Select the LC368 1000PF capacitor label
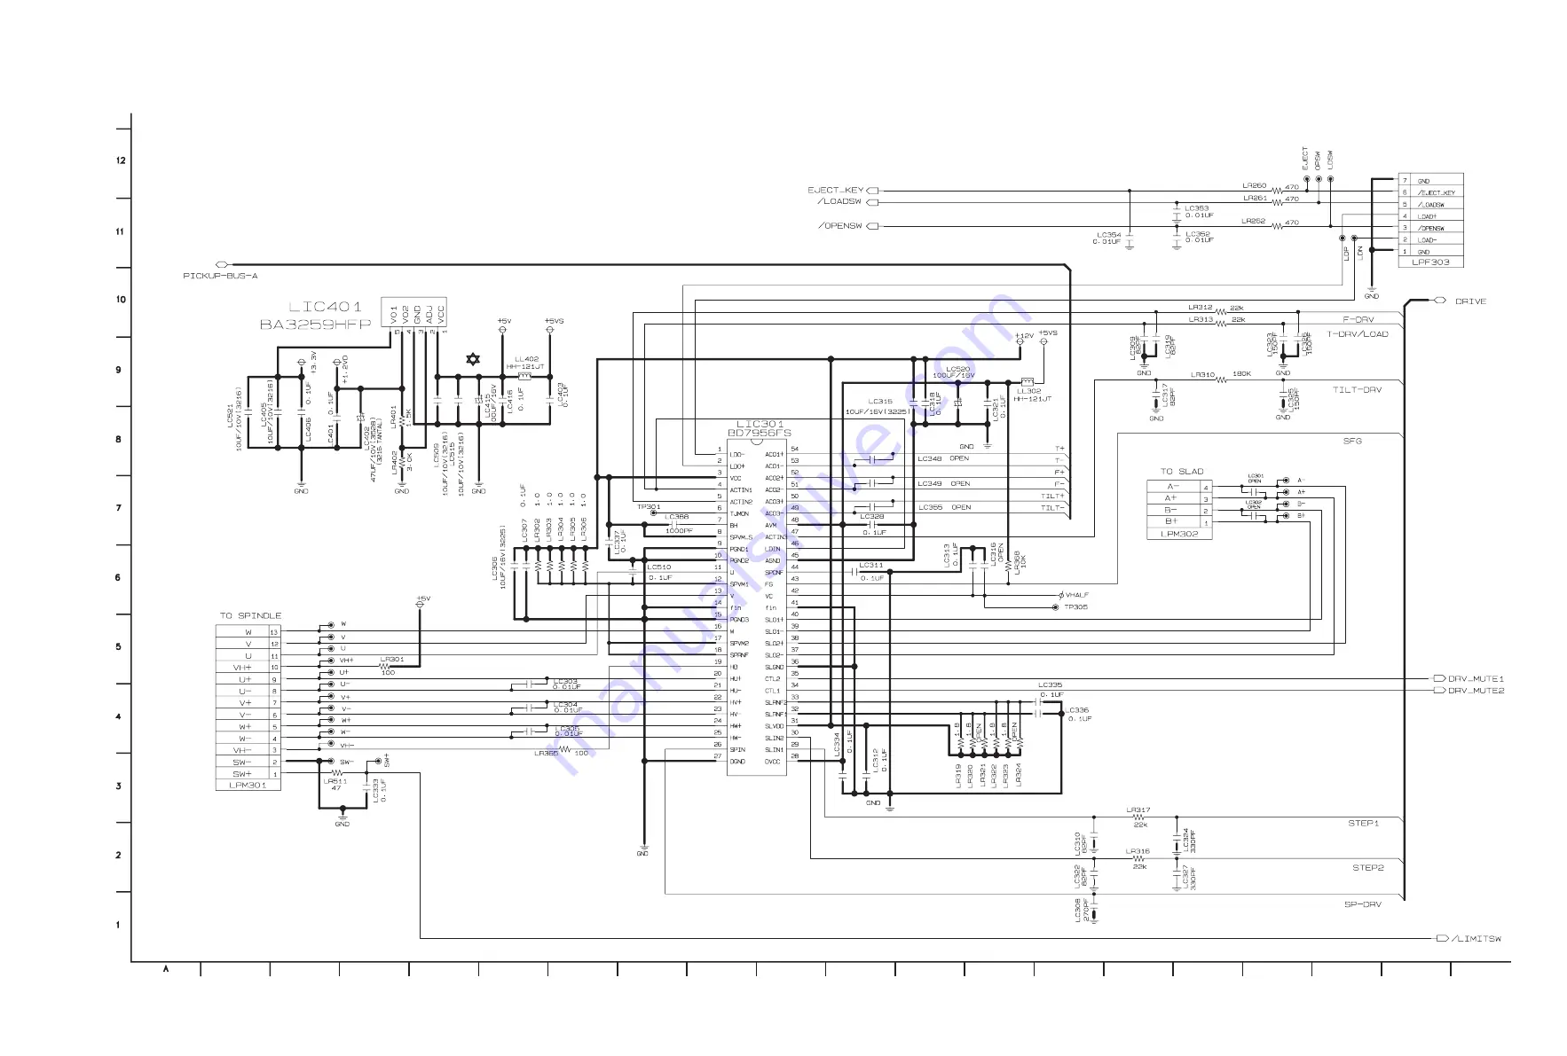1567x1056 pixels. [x=678, y=524]
